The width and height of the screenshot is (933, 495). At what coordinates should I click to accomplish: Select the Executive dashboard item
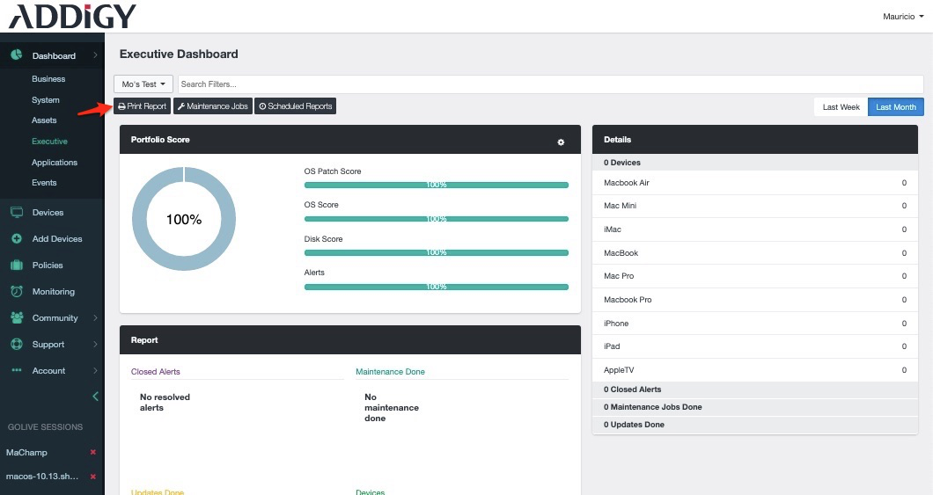point(49,142)
